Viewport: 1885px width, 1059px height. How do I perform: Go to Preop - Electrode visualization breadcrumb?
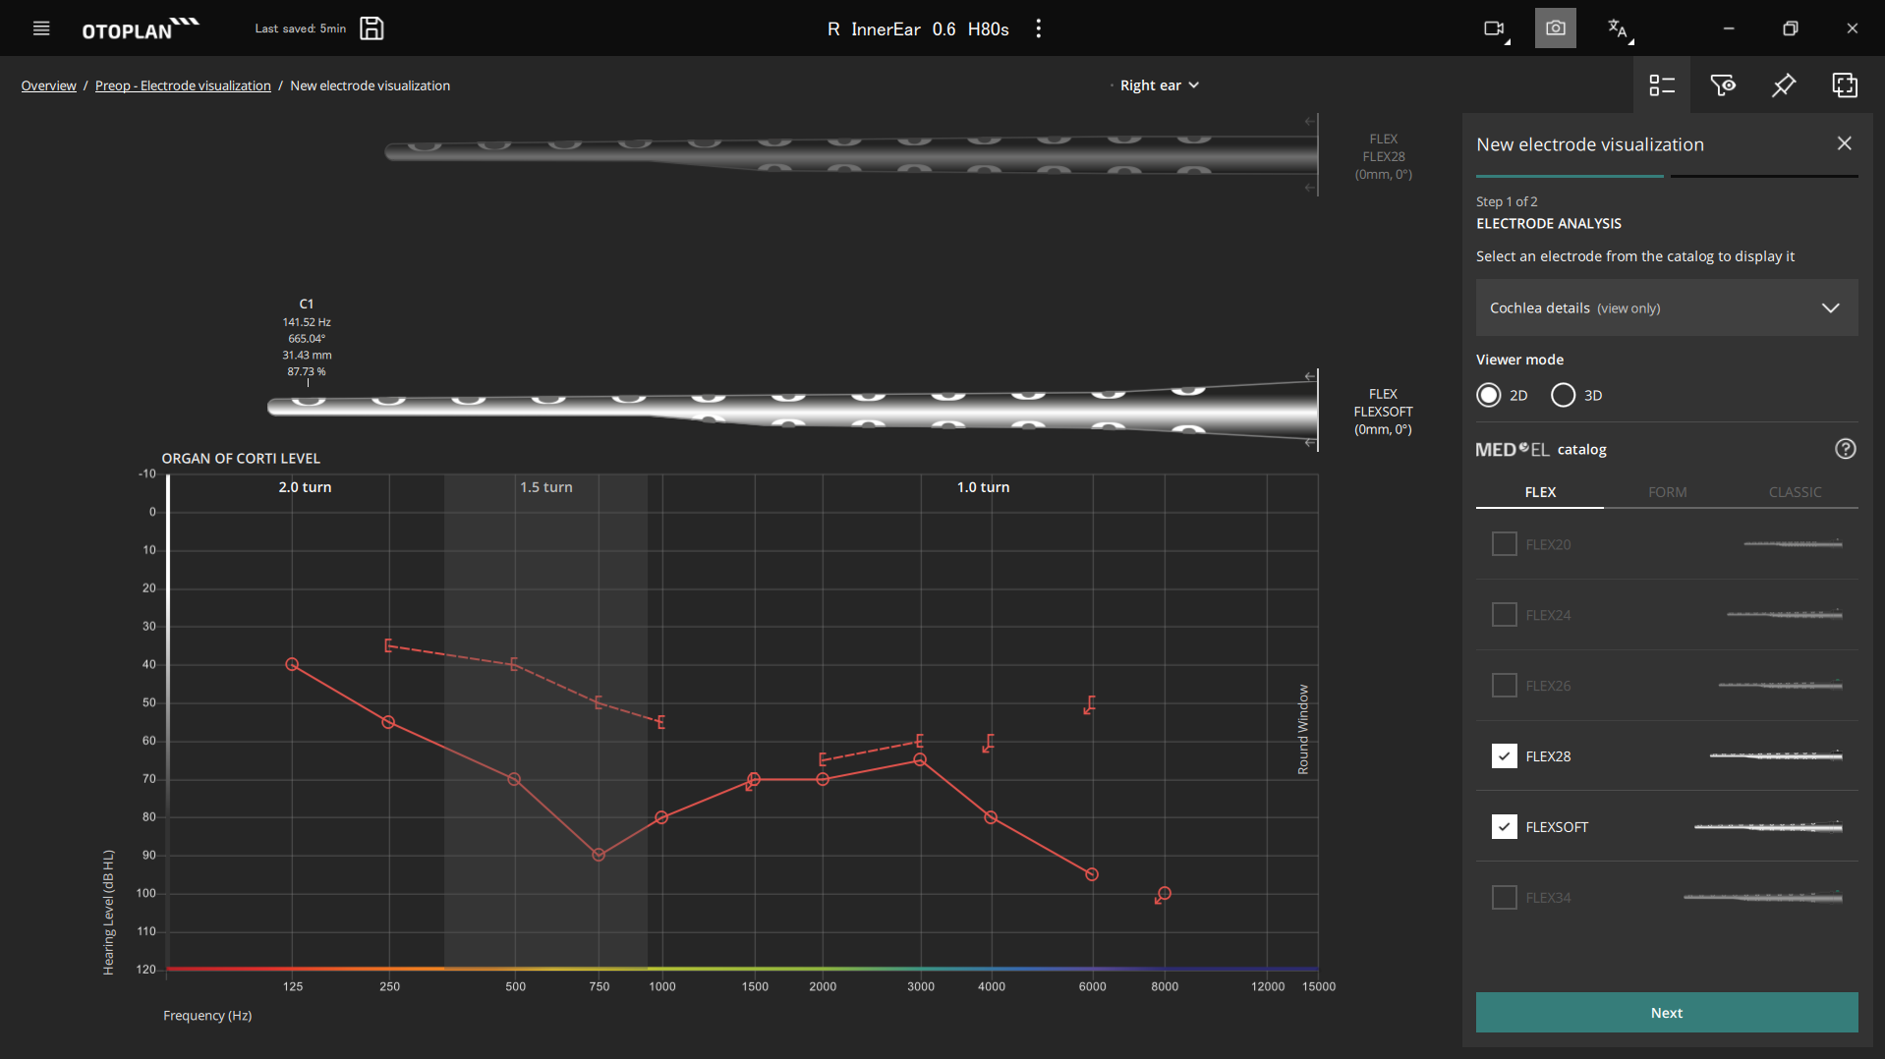[x=183, y=85]
